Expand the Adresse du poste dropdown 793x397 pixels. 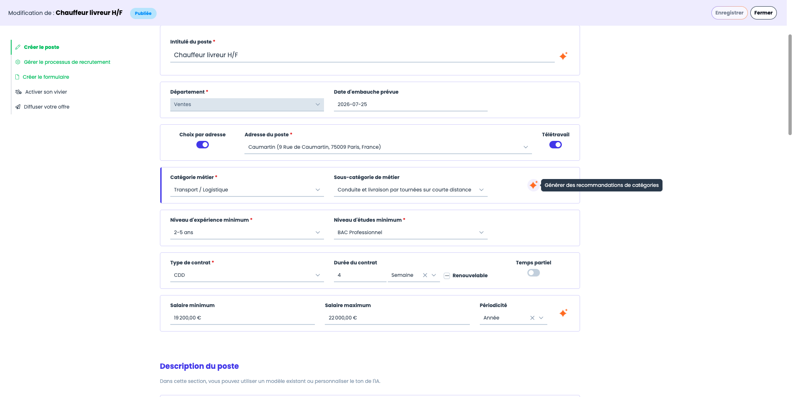point(388,147)
